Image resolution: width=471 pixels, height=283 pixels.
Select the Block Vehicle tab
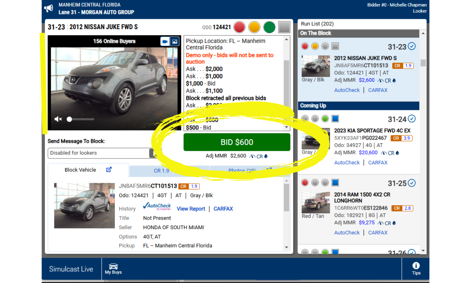(80, 170)
